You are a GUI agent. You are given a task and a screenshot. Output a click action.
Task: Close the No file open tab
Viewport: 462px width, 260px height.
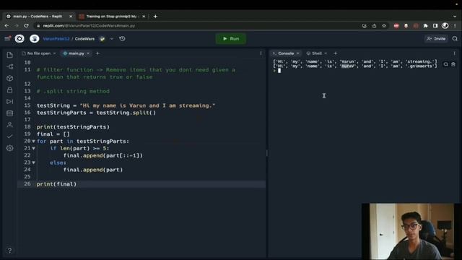point(55,53)
